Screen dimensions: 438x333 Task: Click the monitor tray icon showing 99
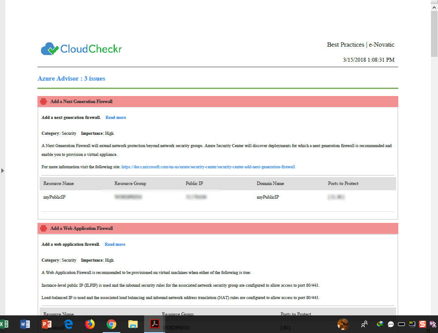pos(412,324)
